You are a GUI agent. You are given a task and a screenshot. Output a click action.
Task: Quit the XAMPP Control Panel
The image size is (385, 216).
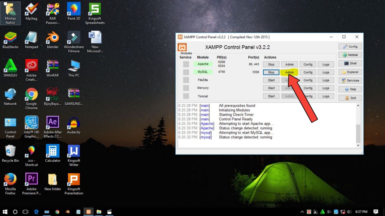(x=350, y=98)
